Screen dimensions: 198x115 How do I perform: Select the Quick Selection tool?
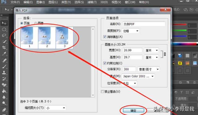point(4,42)
